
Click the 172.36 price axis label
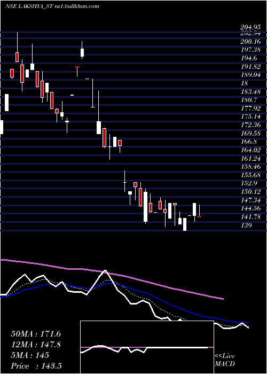click(250, 124)
